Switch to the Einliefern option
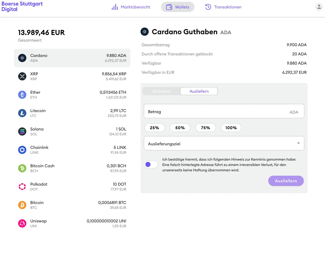 161,91
